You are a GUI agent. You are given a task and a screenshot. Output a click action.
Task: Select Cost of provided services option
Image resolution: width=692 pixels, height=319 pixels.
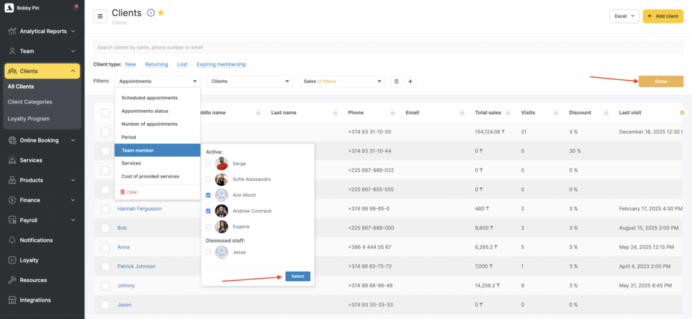pos(150,176)
